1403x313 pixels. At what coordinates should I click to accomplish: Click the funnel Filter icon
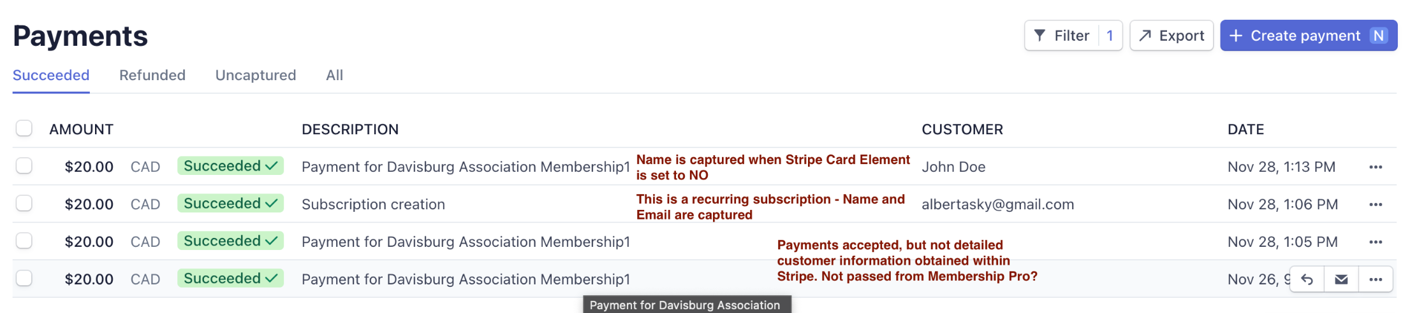point(1039,36)
